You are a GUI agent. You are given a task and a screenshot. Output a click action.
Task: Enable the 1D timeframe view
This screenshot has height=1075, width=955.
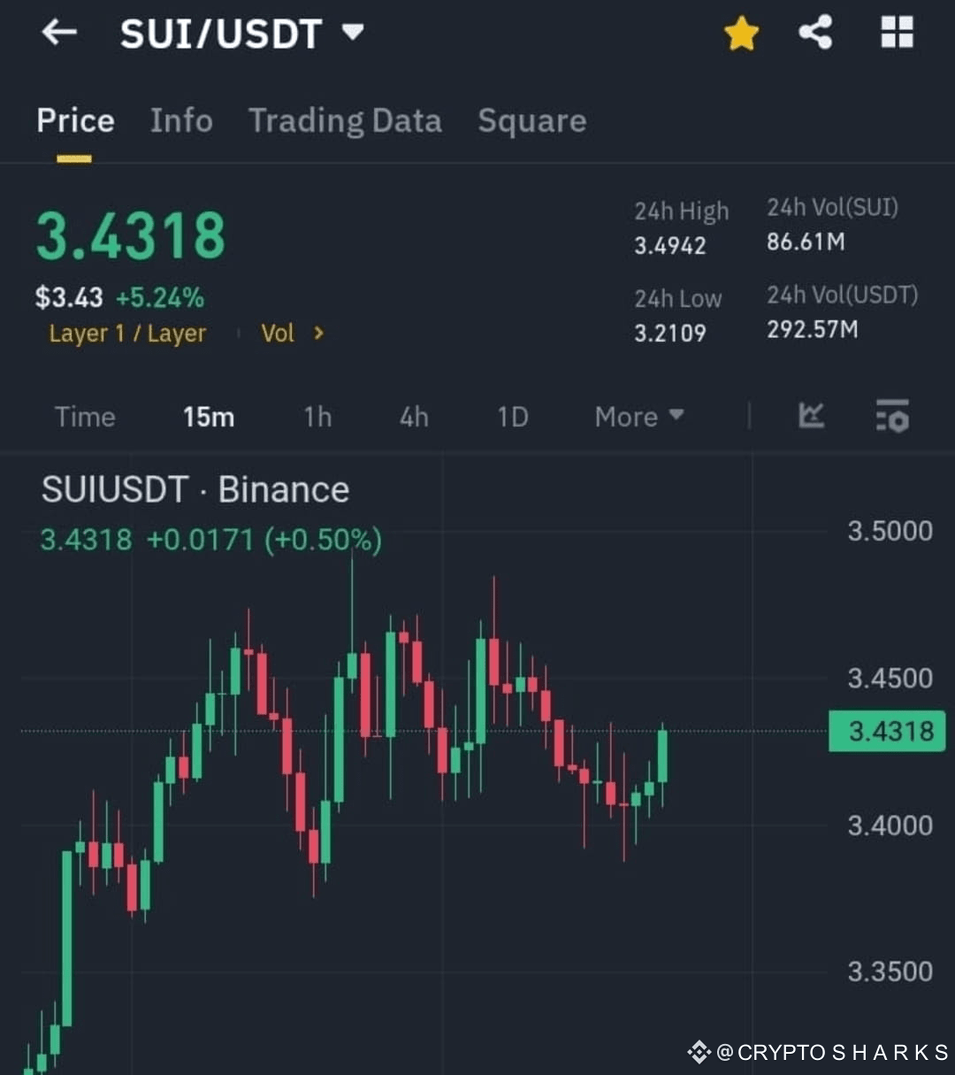512,416
